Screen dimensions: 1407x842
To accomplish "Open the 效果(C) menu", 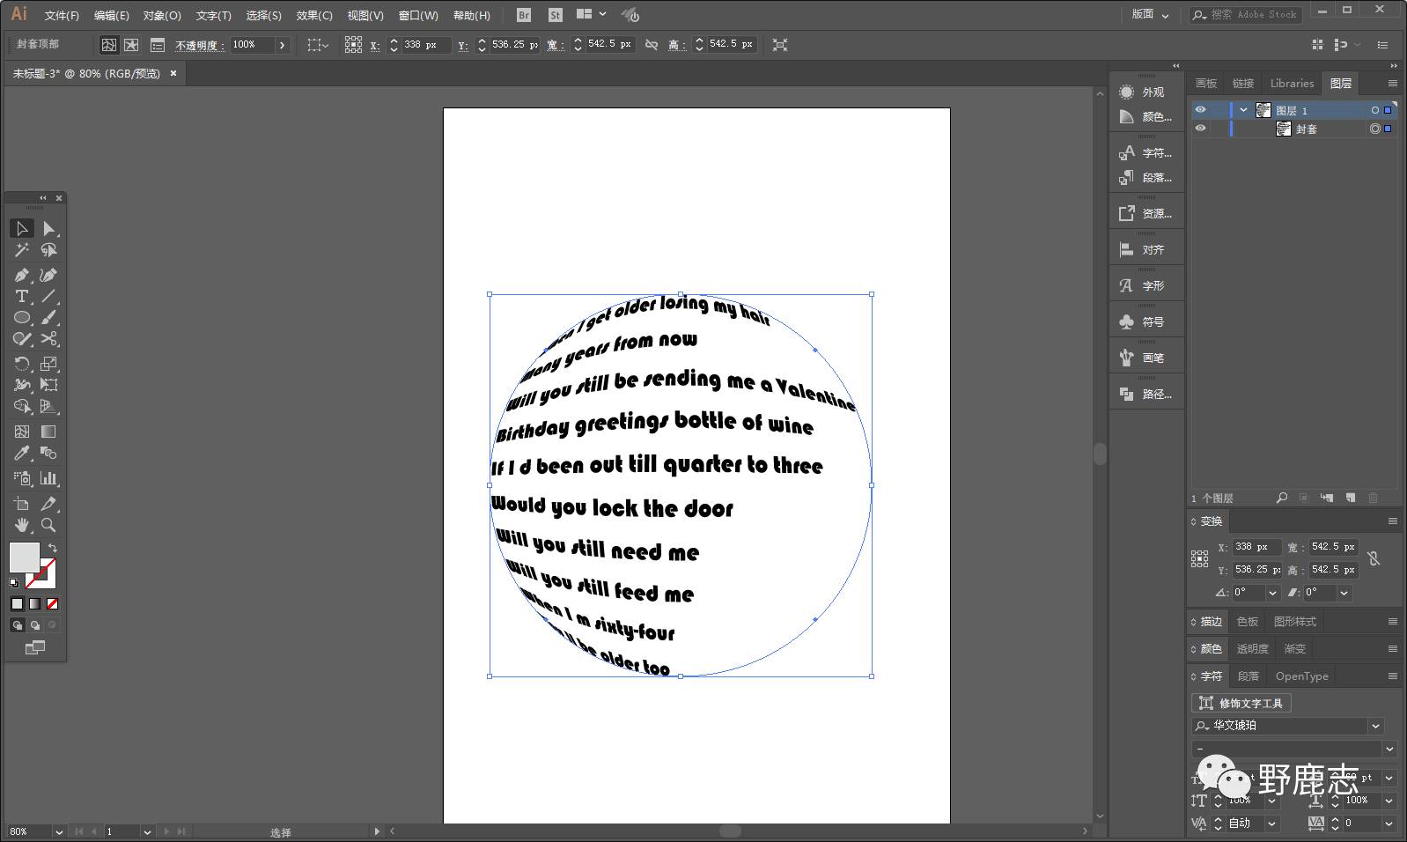I will coord(313,16).
